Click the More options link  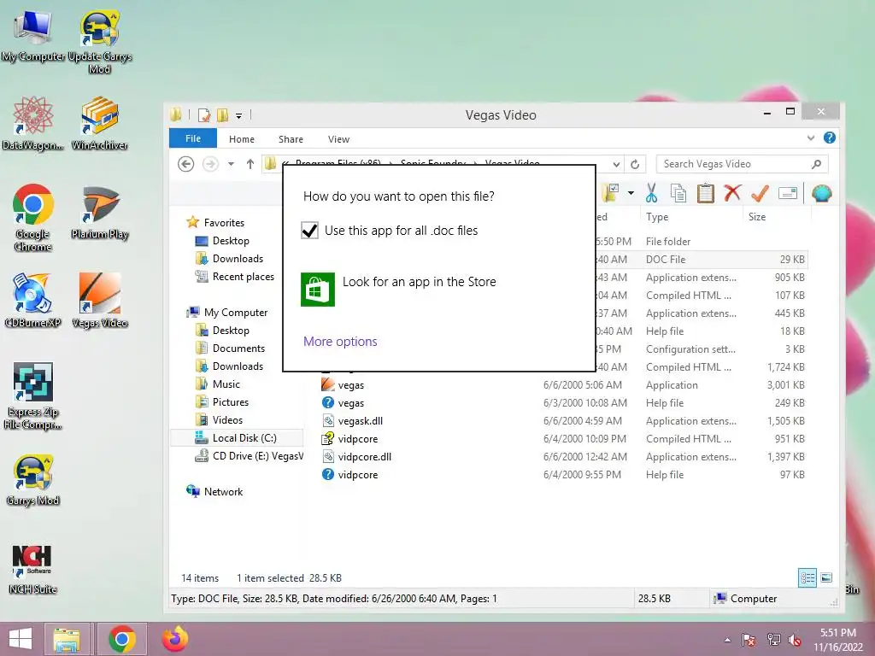tap(340, 342)
